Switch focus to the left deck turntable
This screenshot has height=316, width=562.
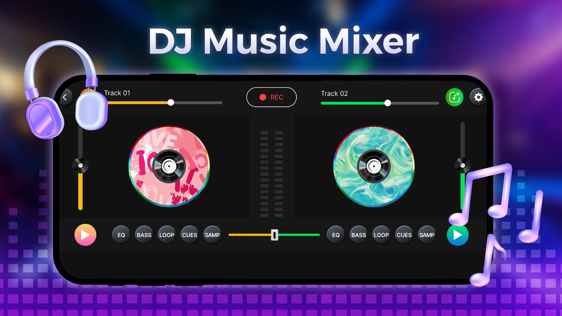pyautogui.click(x=170, y=167)
